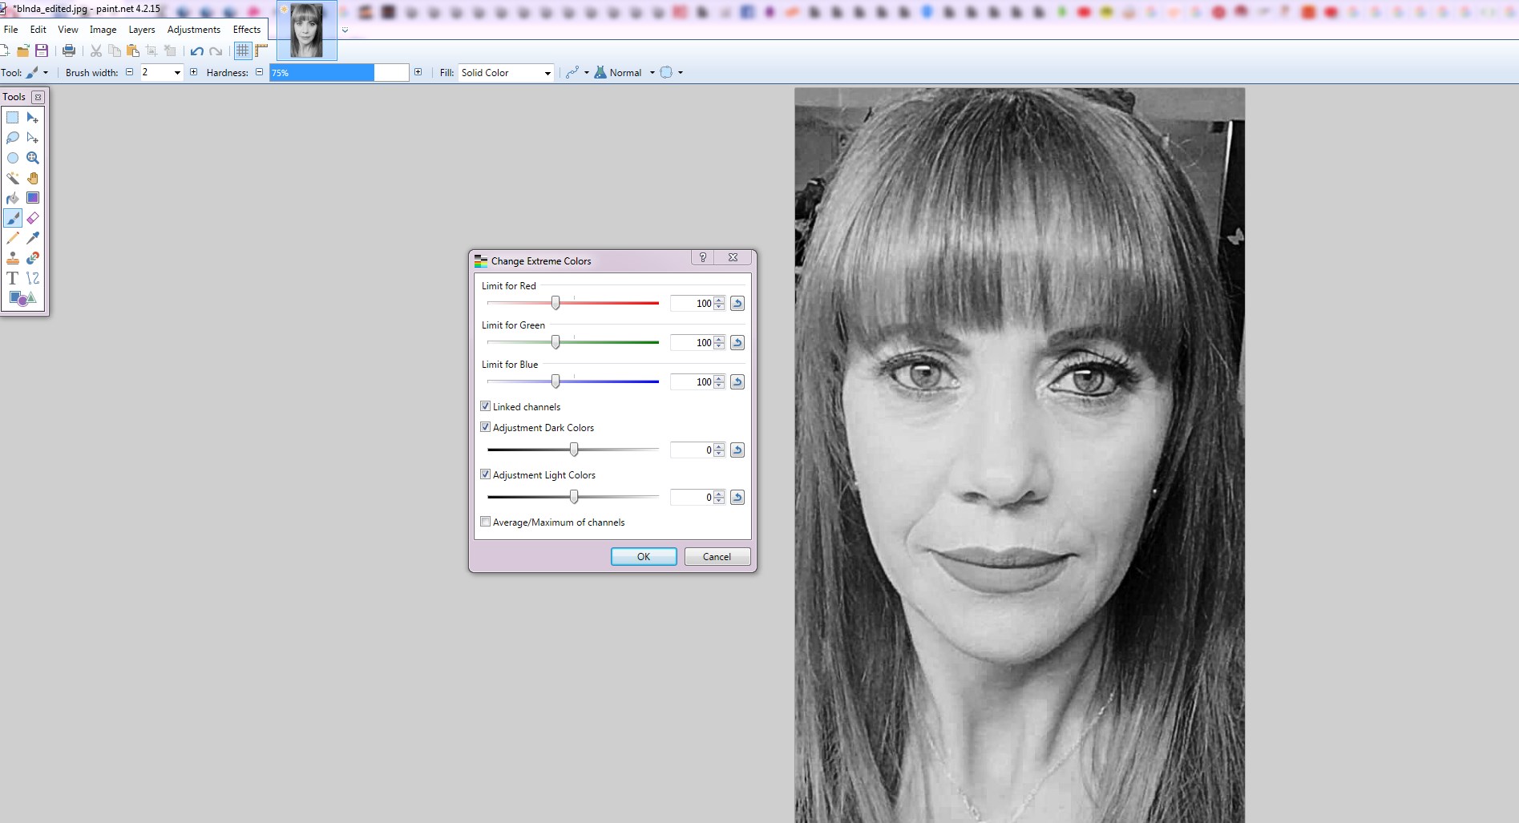Disable Adjustment Dark Colors checkbox

click(486, 427)
